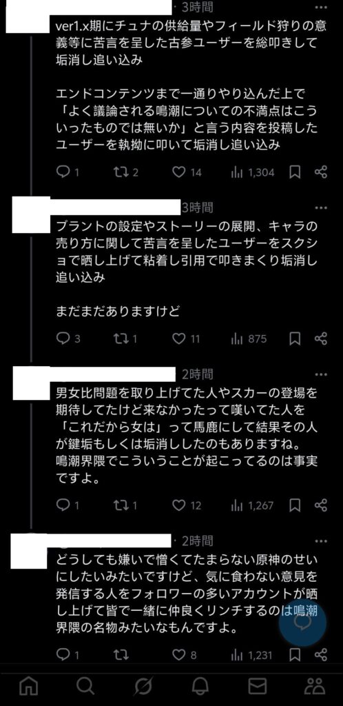Like the post with 11 likes
The height and width of the screenshot is (706, 343).
(179, 339)
